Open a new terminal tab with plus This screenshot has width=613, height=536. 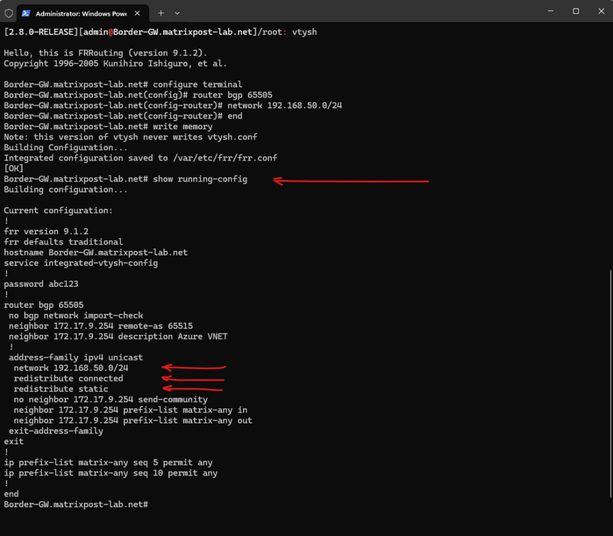pos(160,13)
